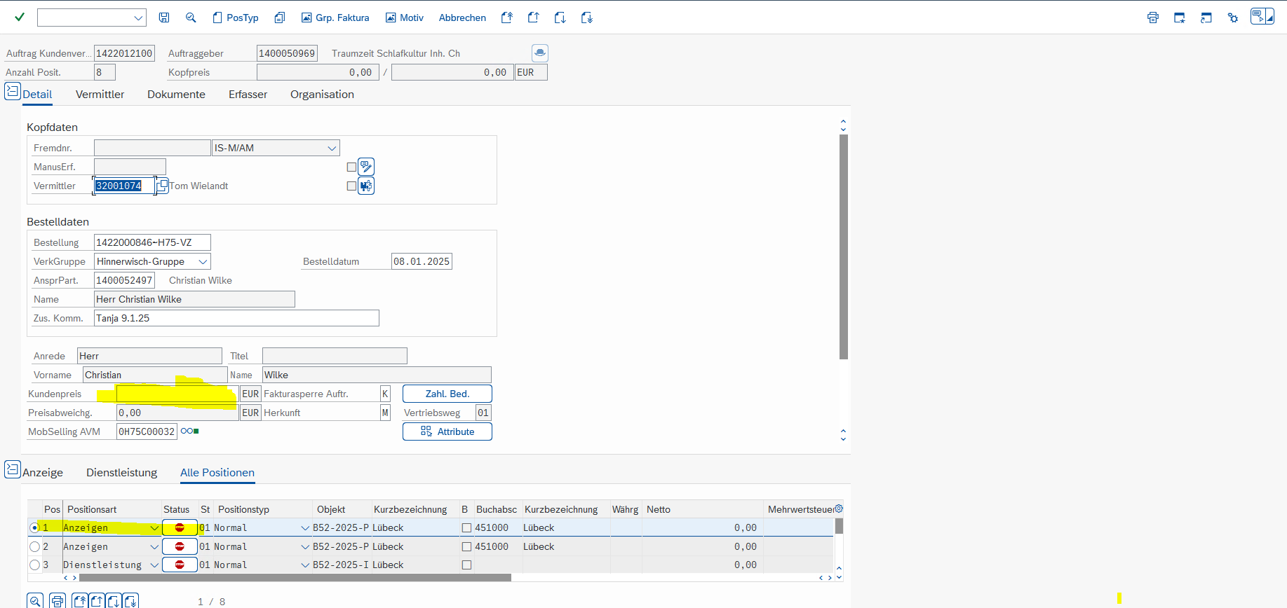The image size is (1287, 608).
Task: Click the icon button right of Tom Wielandt row
Action: pos(366,186)
